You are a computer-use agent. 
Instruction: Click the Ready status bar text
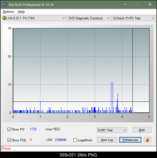[x=6, y=148]
